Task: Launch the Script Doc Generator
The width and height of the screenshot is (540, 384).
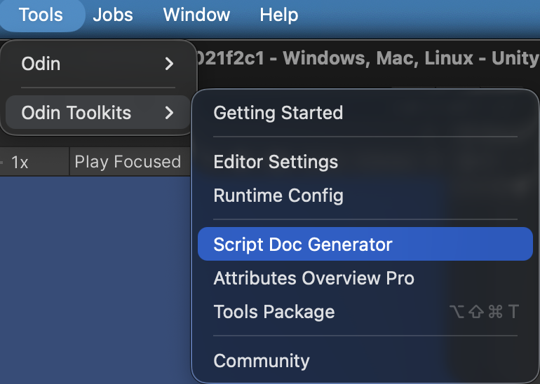Action: (x=365, y=244)
